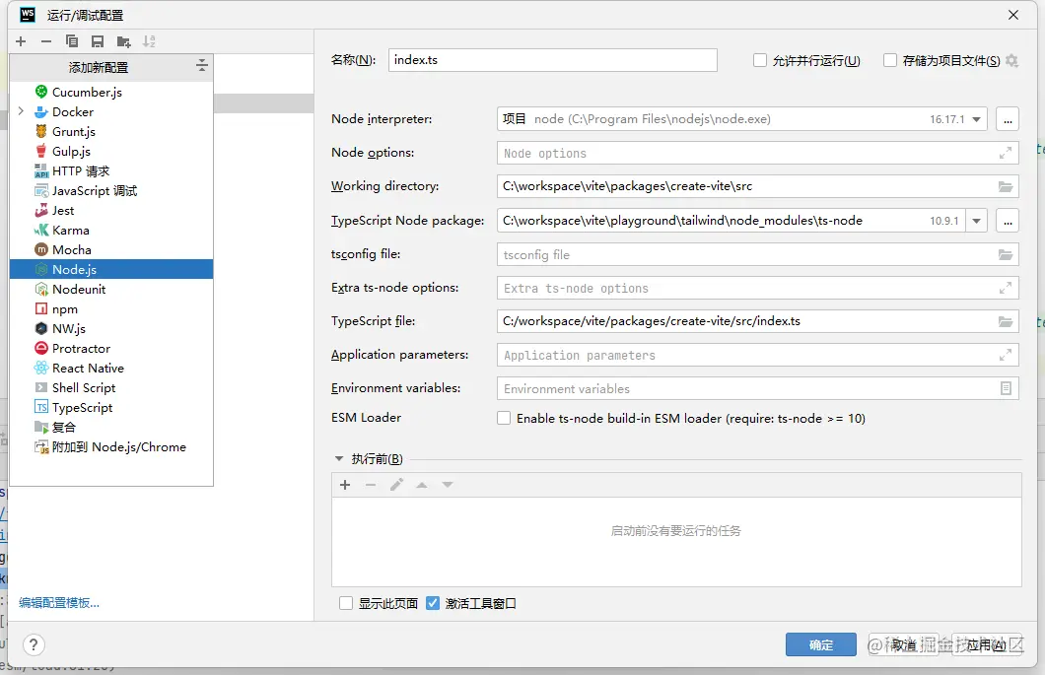Edit the before-launch task pencil icon

click(396, 485)
